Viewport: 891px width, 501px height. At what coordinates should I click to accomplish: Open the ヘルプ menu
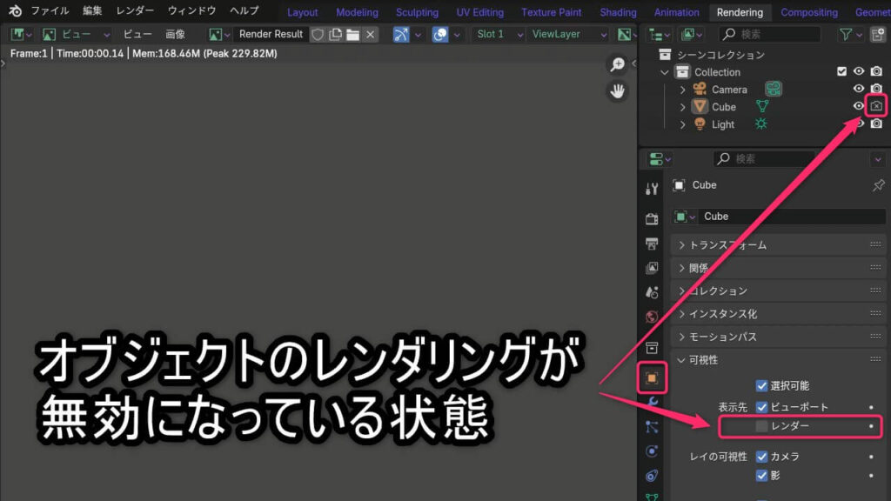[244, 10]
